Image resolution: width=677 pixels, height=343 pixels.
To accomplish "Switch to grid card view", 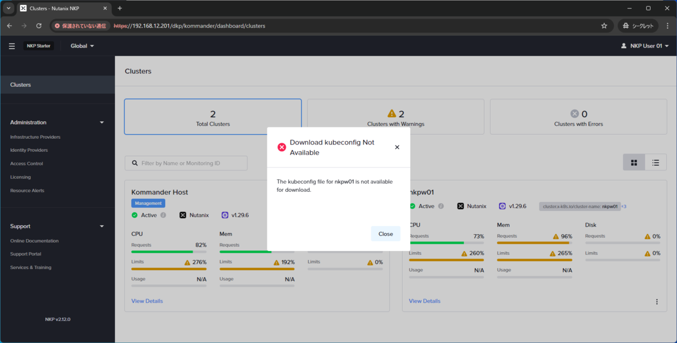I will tap(634, 162).
